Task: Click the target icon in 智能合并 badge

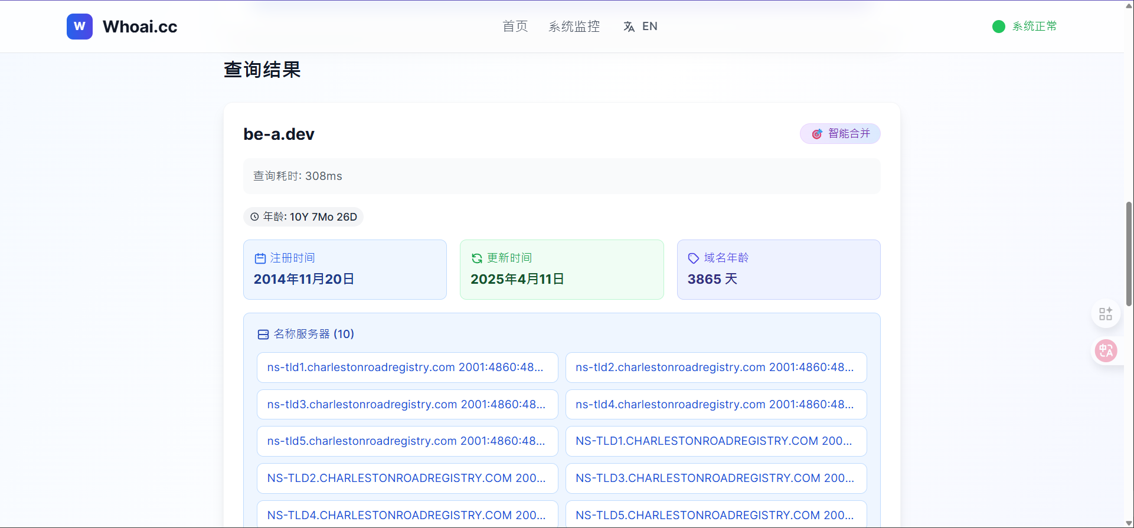Action: pos(817,134)
